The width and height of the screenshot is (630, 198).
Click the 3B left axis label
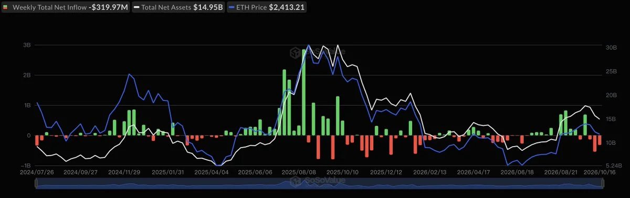pyautogui.click(x=27, y=45)
